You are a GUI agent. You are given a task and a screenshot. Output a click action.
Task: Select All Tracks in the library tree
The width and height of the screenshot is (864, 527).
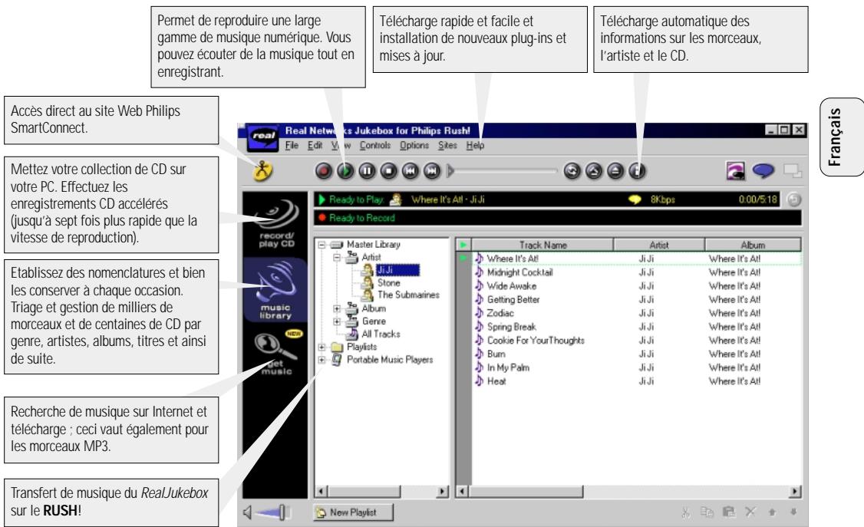coord(381,334)
